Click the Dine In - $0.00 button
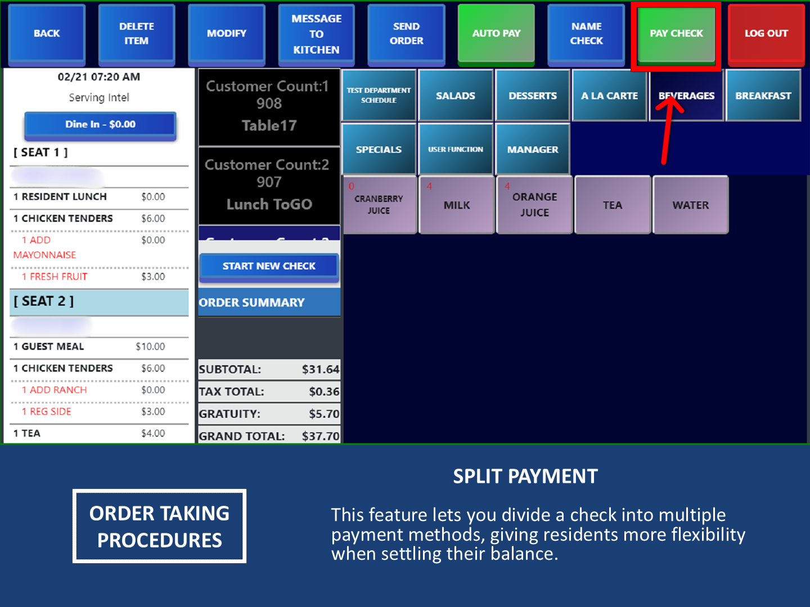Screen dimensions: 810x607 point(100,125)
